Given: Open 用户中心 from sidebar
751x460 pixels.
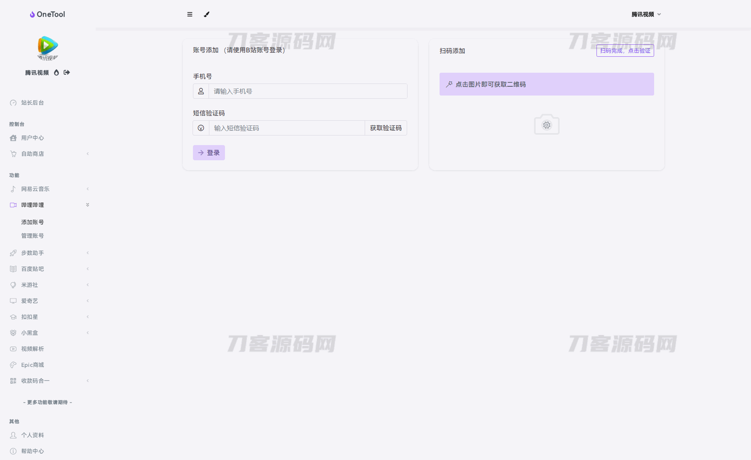Looking at the screenshot, I should 32,138.
